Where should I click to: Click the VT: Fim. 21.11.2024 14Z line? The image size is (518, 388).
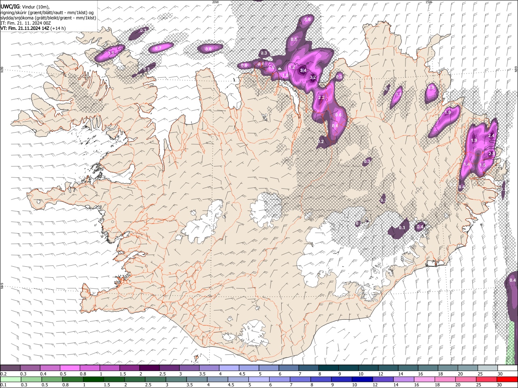pyautogui.click(x=33, y=28)
